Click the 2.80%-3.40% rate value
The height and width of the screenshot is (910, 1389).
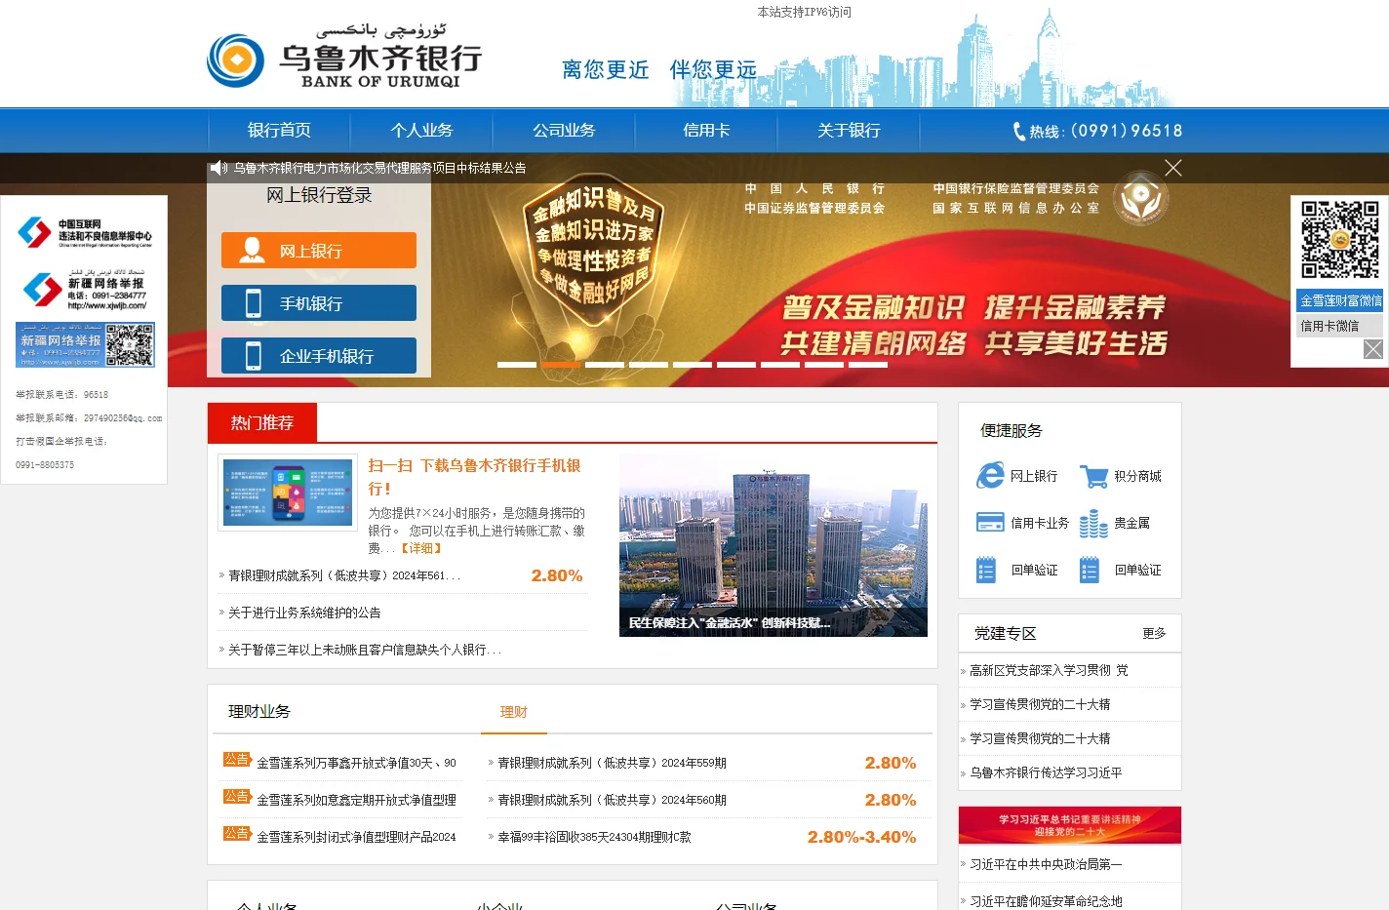(861, 837)
